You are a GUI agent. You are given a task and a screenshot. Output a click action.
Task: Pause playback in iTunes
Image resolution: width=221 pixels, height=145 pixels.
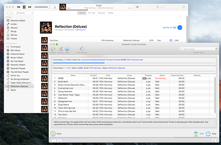(x=24, y=7)
